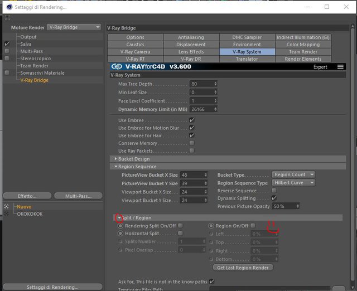Screen dimensions: 357x291
Task: Open the V-Ray hamburger menu icon
Action: pos(340,67)
